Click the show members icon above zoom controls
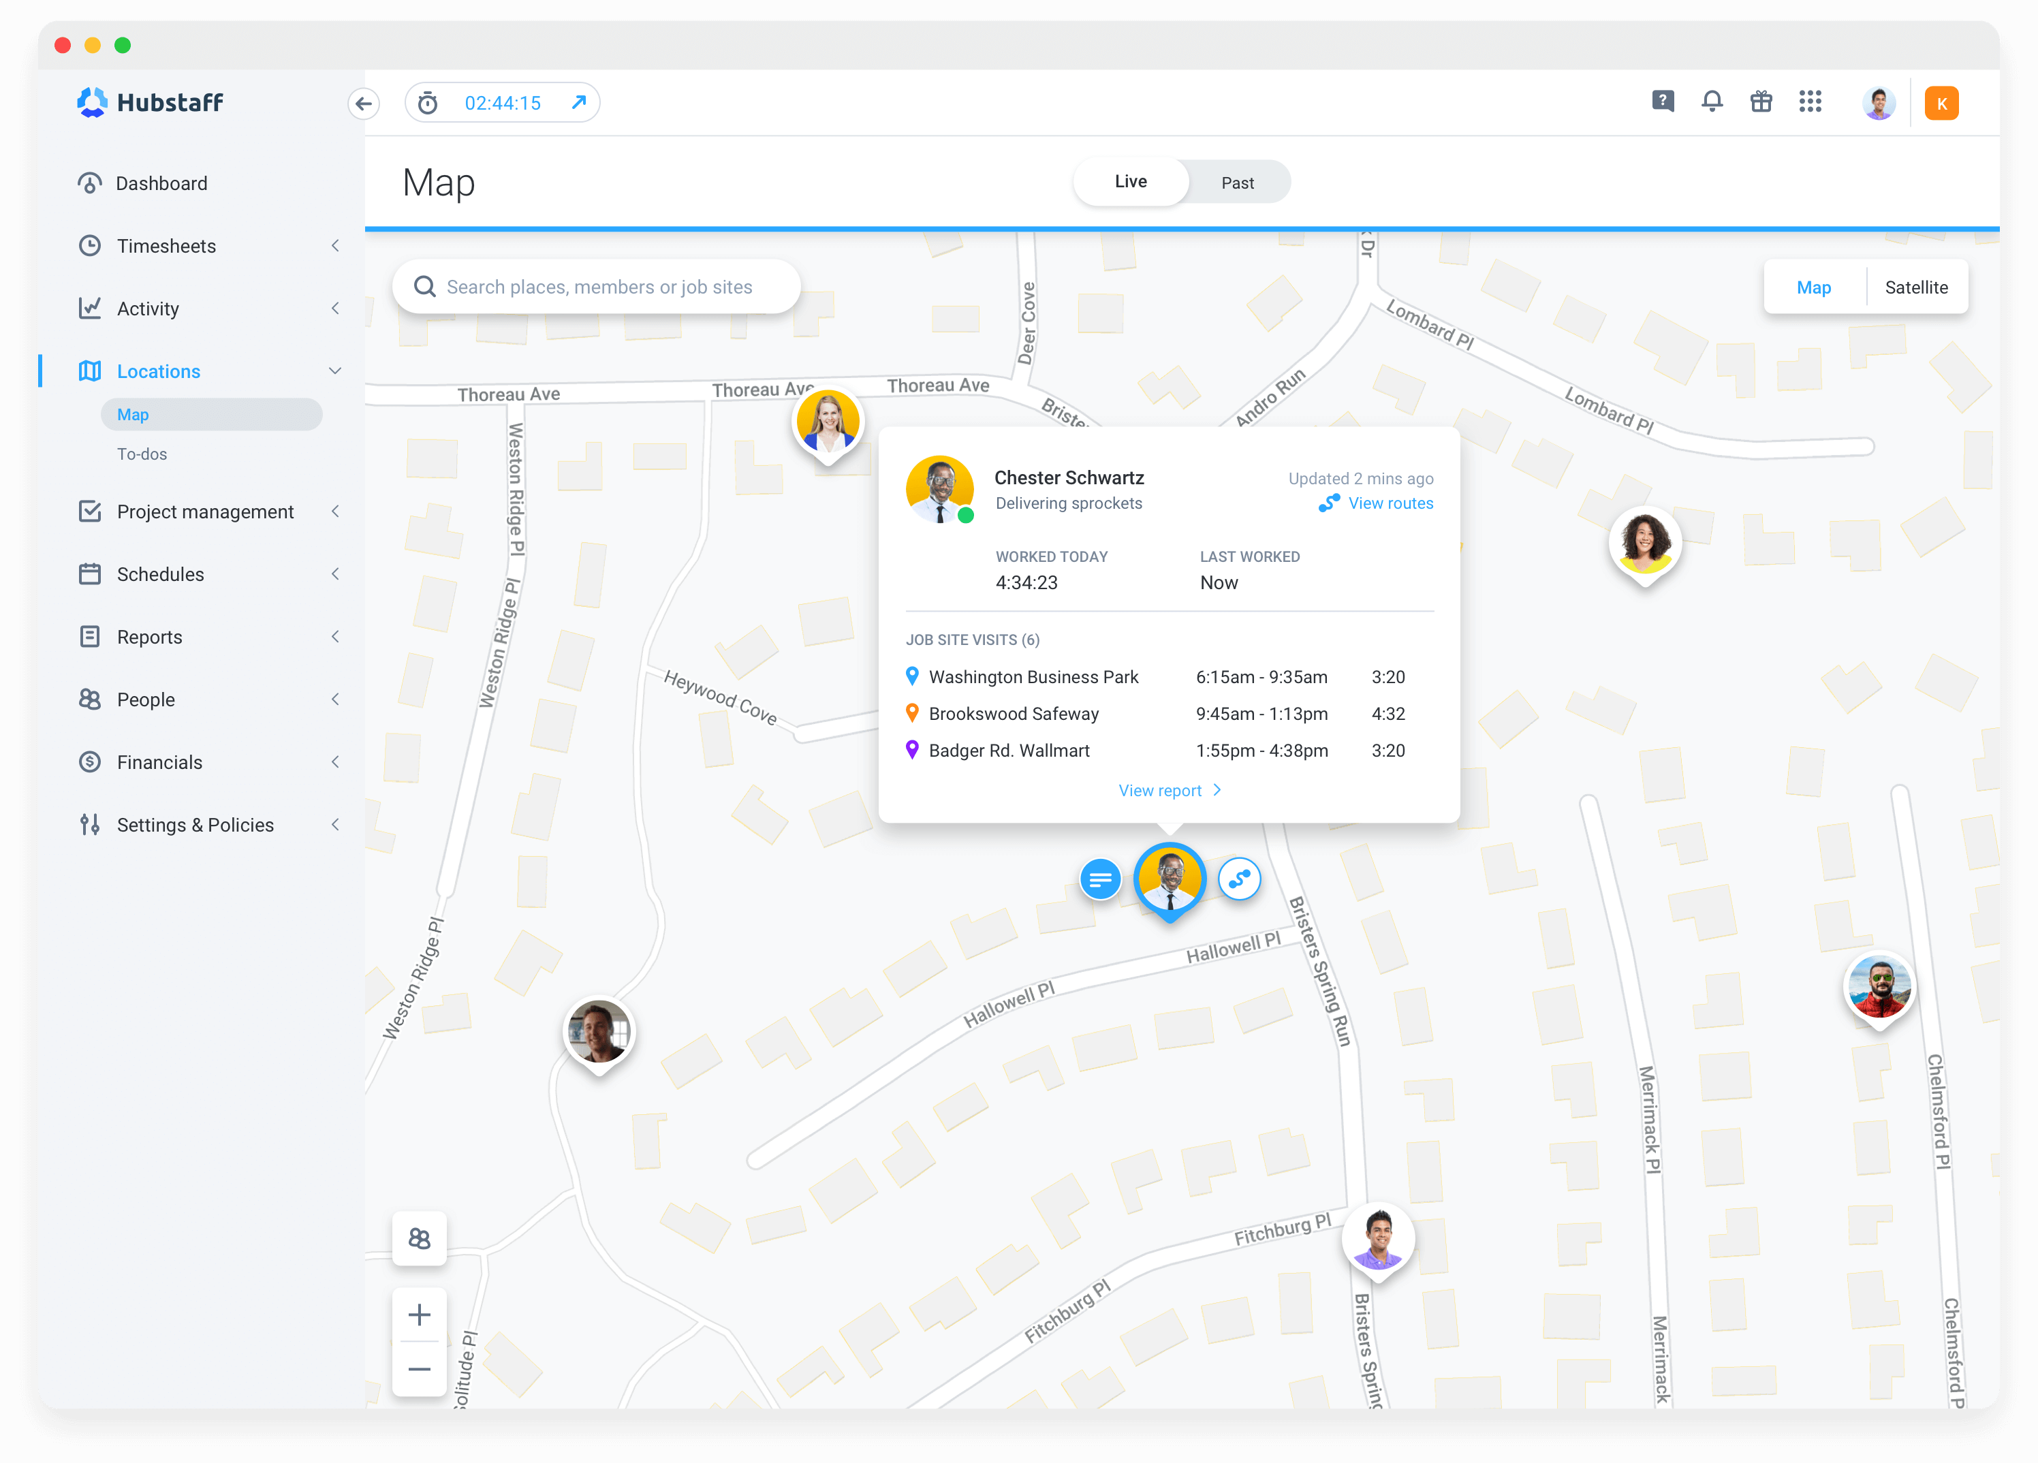The height and width of the screenshot is (1463, 2038). pos(419,1238)
